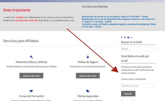The width and height of the screenshot is (165, 101).
Task: Click the Inscripciones Abiertas heading
Action: click(95, 7)
